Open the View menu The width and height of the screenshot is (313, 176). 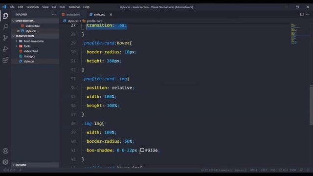click(45, 7)
